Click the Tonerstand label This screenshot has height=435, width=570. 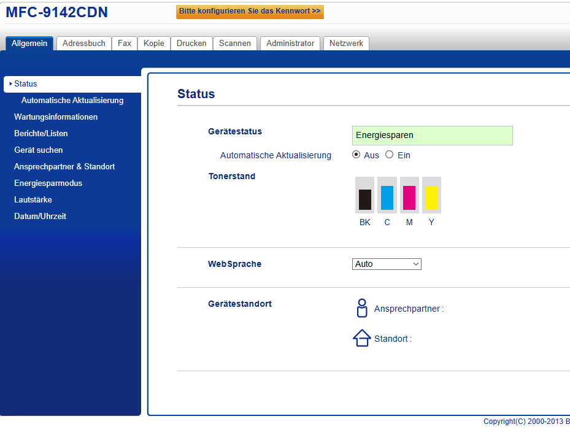pyautogui.click(x=232, y=176)
